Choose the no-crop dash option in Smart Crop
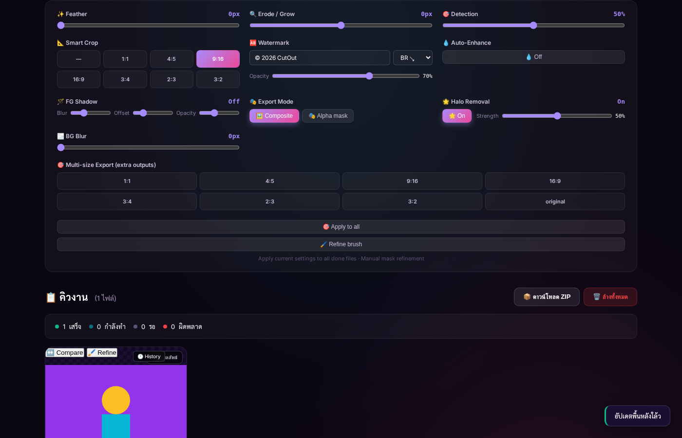 point(78,59)
